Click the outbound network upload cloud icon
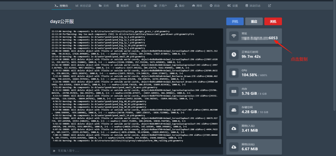 coord(233,147)
